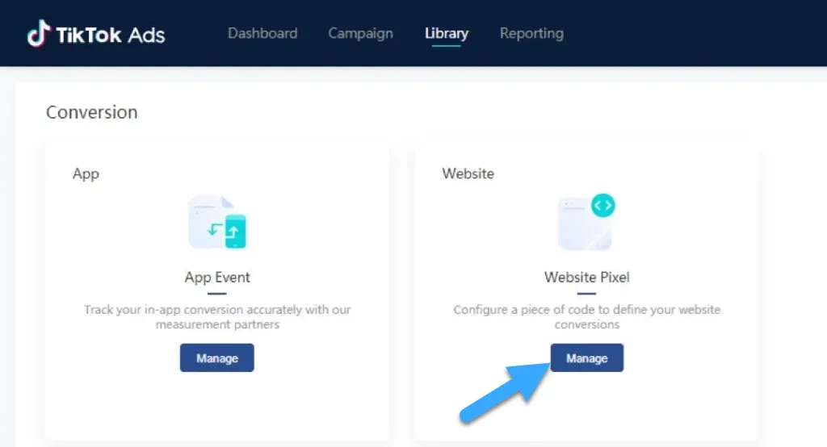Click the App Event title
The image size is (827, 447).
217,278
